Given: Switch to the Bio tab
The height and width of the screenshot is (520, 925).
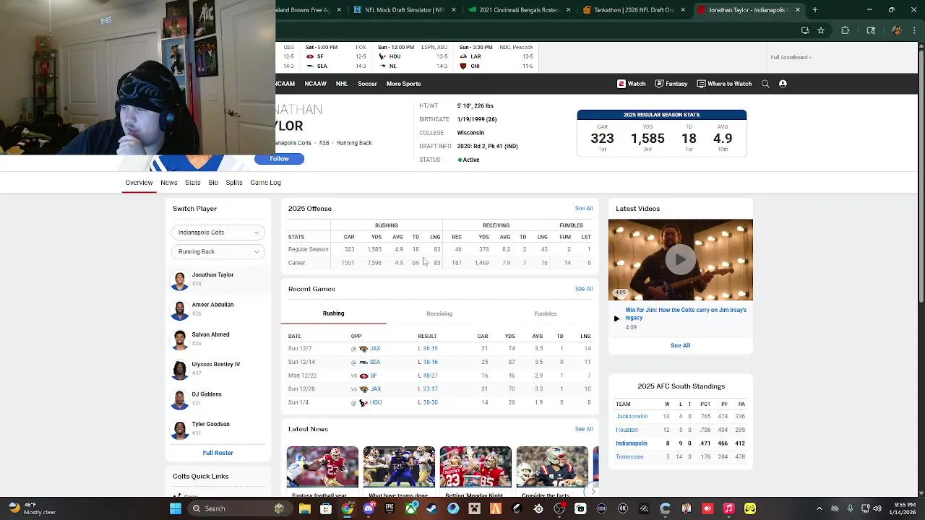Looking at the screenshot, I should click(x=213, y=183).
